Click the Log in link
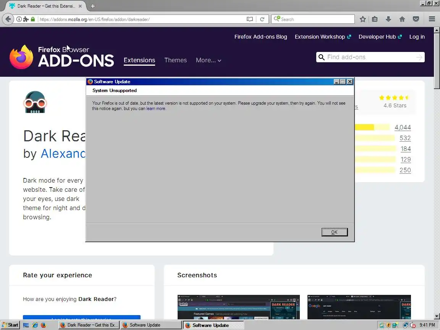Image resolution: width=440 pixels, height=330 pixels. click(x=417, y=37)
